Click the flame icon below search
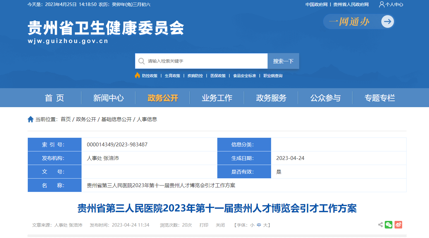 pos(137,76)
